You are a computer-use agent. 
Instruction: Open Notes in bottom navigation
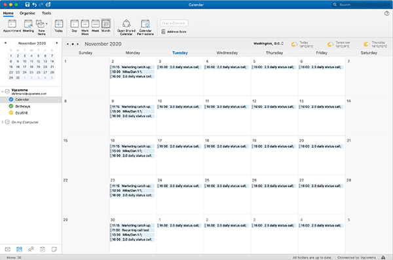(x=54, y=250)
